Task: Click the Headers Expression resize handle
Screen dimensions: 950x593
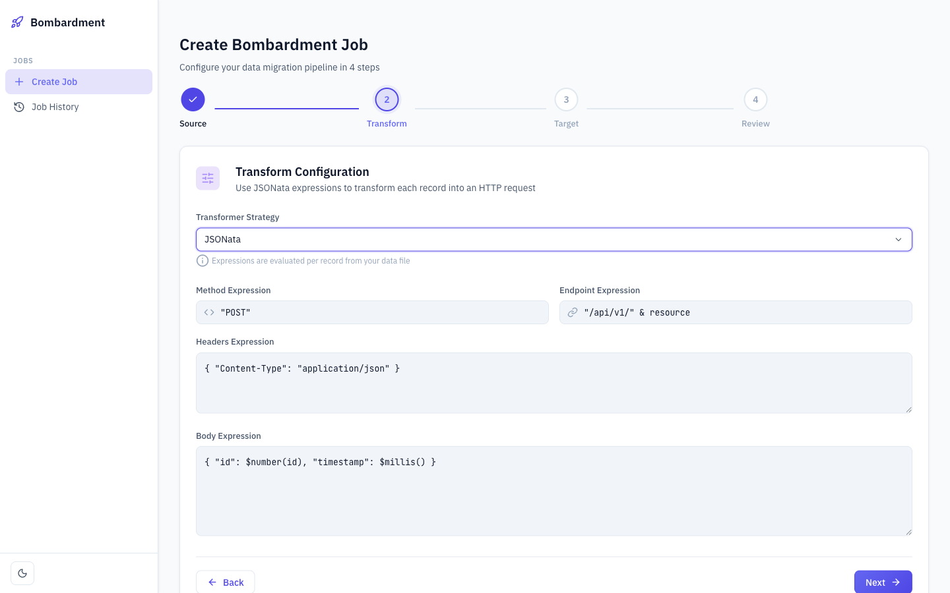Action: click(x=908, y=410)
